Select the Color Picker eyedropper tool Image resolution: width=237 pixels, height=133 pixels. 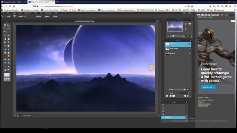(5, 66)
